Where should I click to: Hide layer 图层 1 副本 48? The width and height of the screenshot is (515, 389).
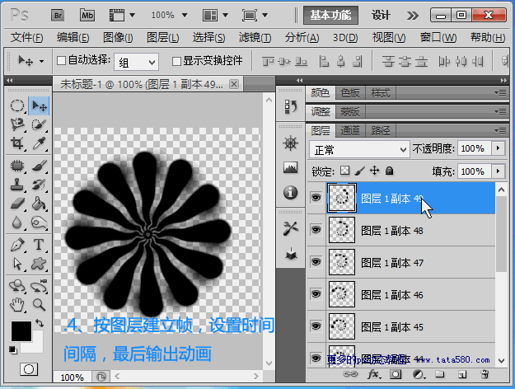tap(316, 230)
